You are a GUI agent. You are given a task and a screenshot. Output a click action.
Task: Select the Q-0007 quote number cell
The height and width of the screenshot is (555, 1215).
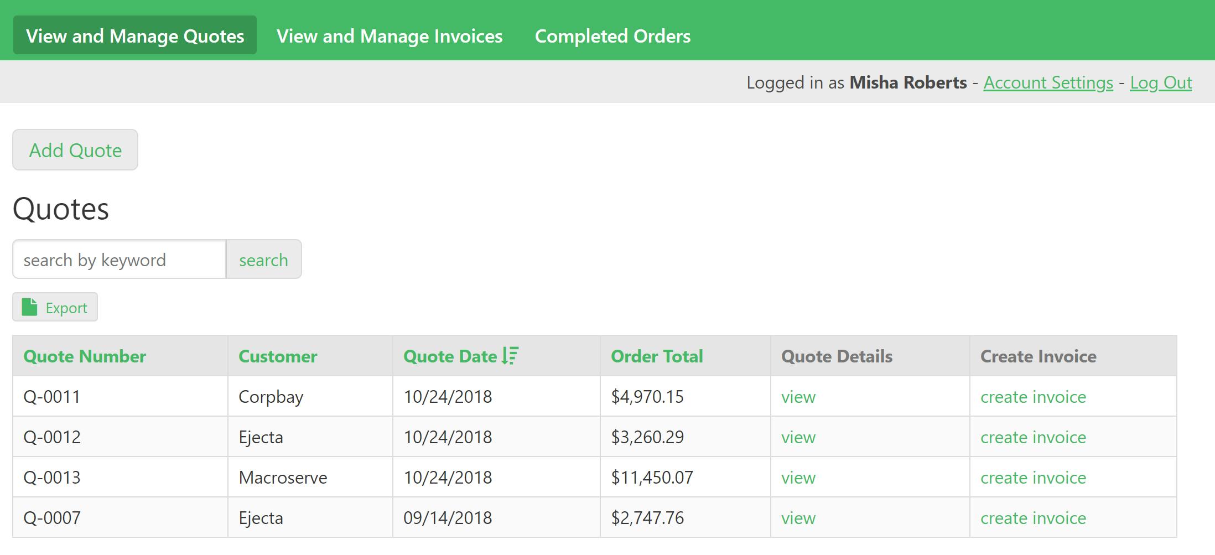pos(120,517)
